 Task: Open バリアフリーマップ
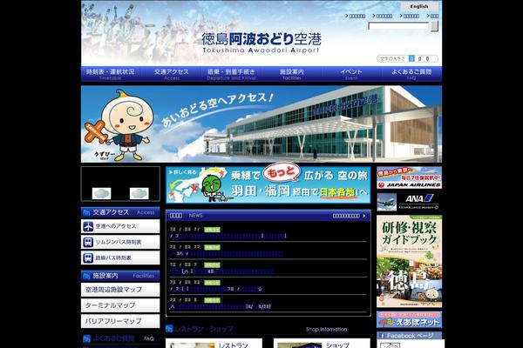coord(120,321)
